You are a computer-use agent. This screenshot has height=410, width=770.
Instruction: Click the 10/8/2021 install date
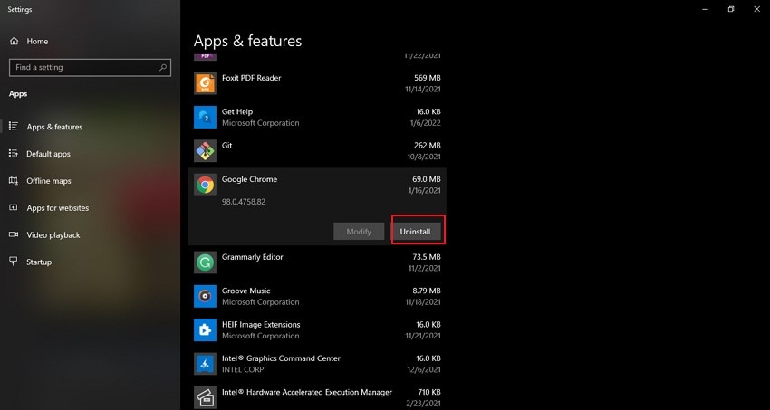[425, 157]
